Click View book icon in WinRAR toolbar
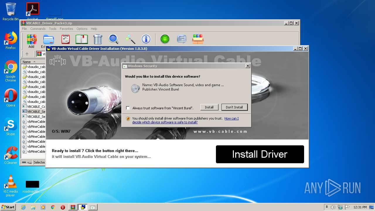The width and height of the screenshot is (375, 211). [81, 39]
